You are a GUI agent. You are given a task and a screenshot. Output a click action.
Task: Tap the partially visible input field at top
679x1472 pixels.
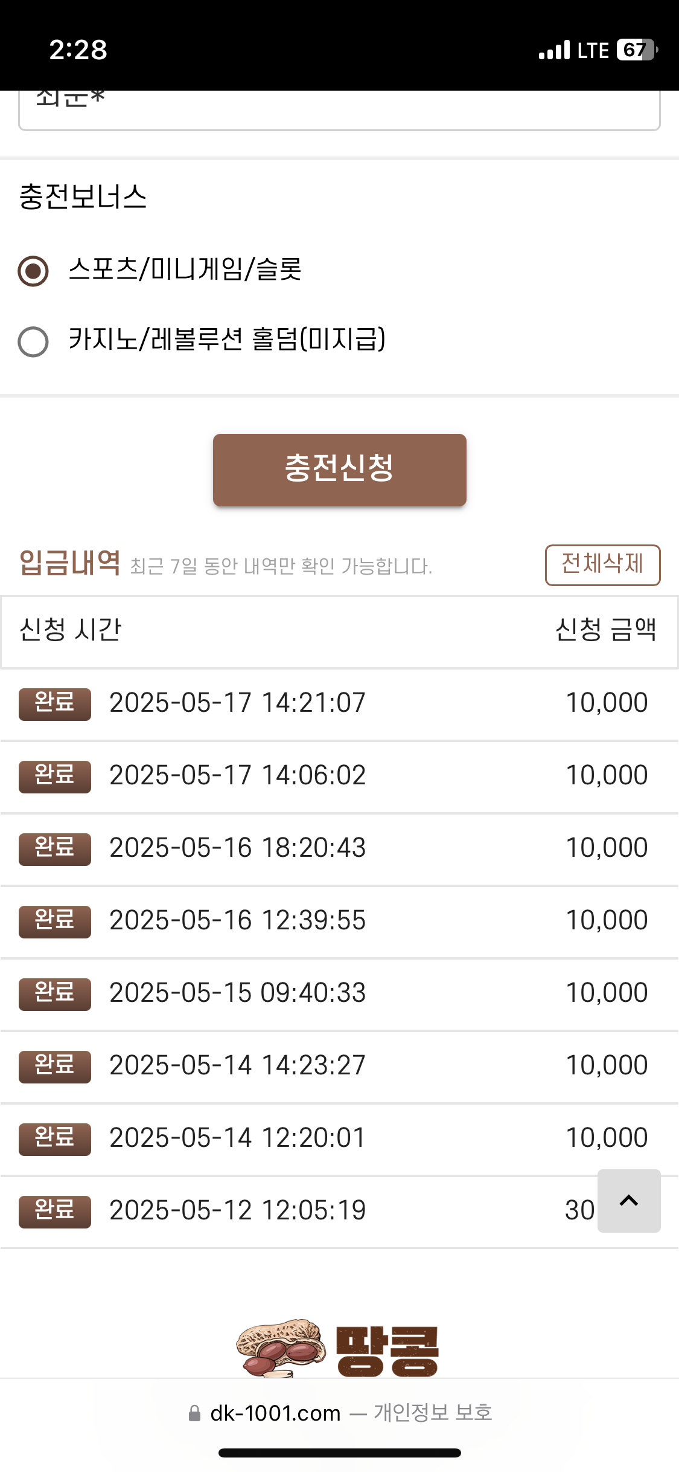[339, 110]
